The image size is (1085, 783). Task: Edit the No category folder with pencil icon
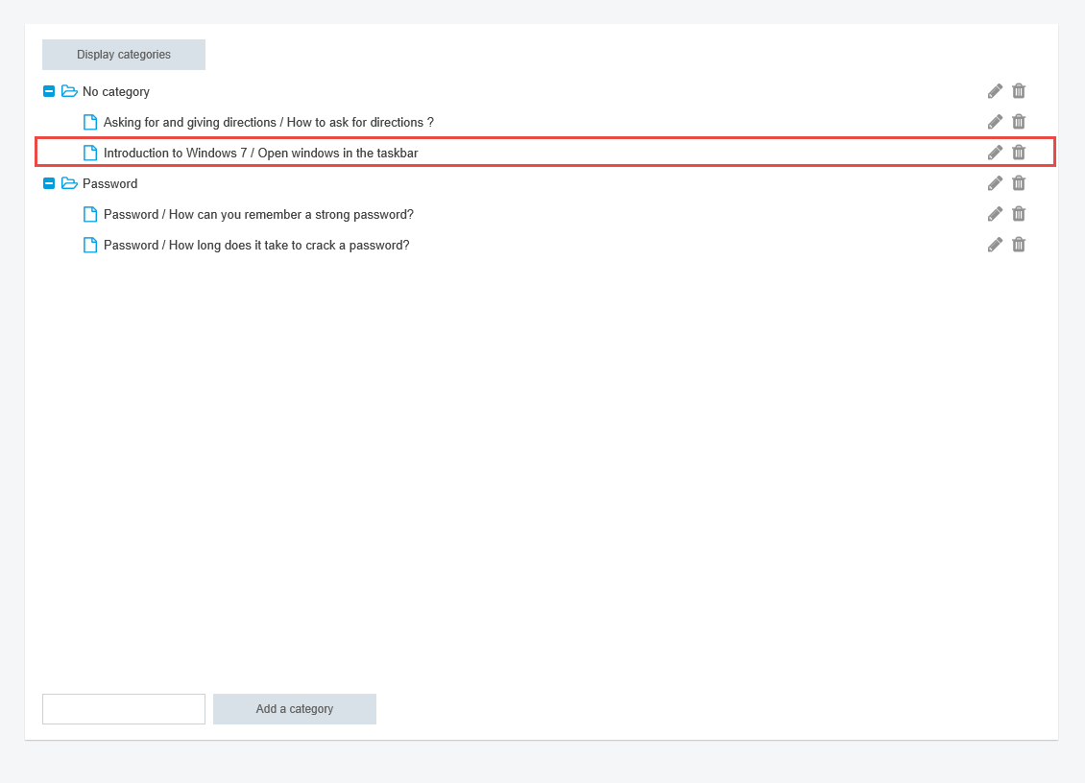pos(995,91)
